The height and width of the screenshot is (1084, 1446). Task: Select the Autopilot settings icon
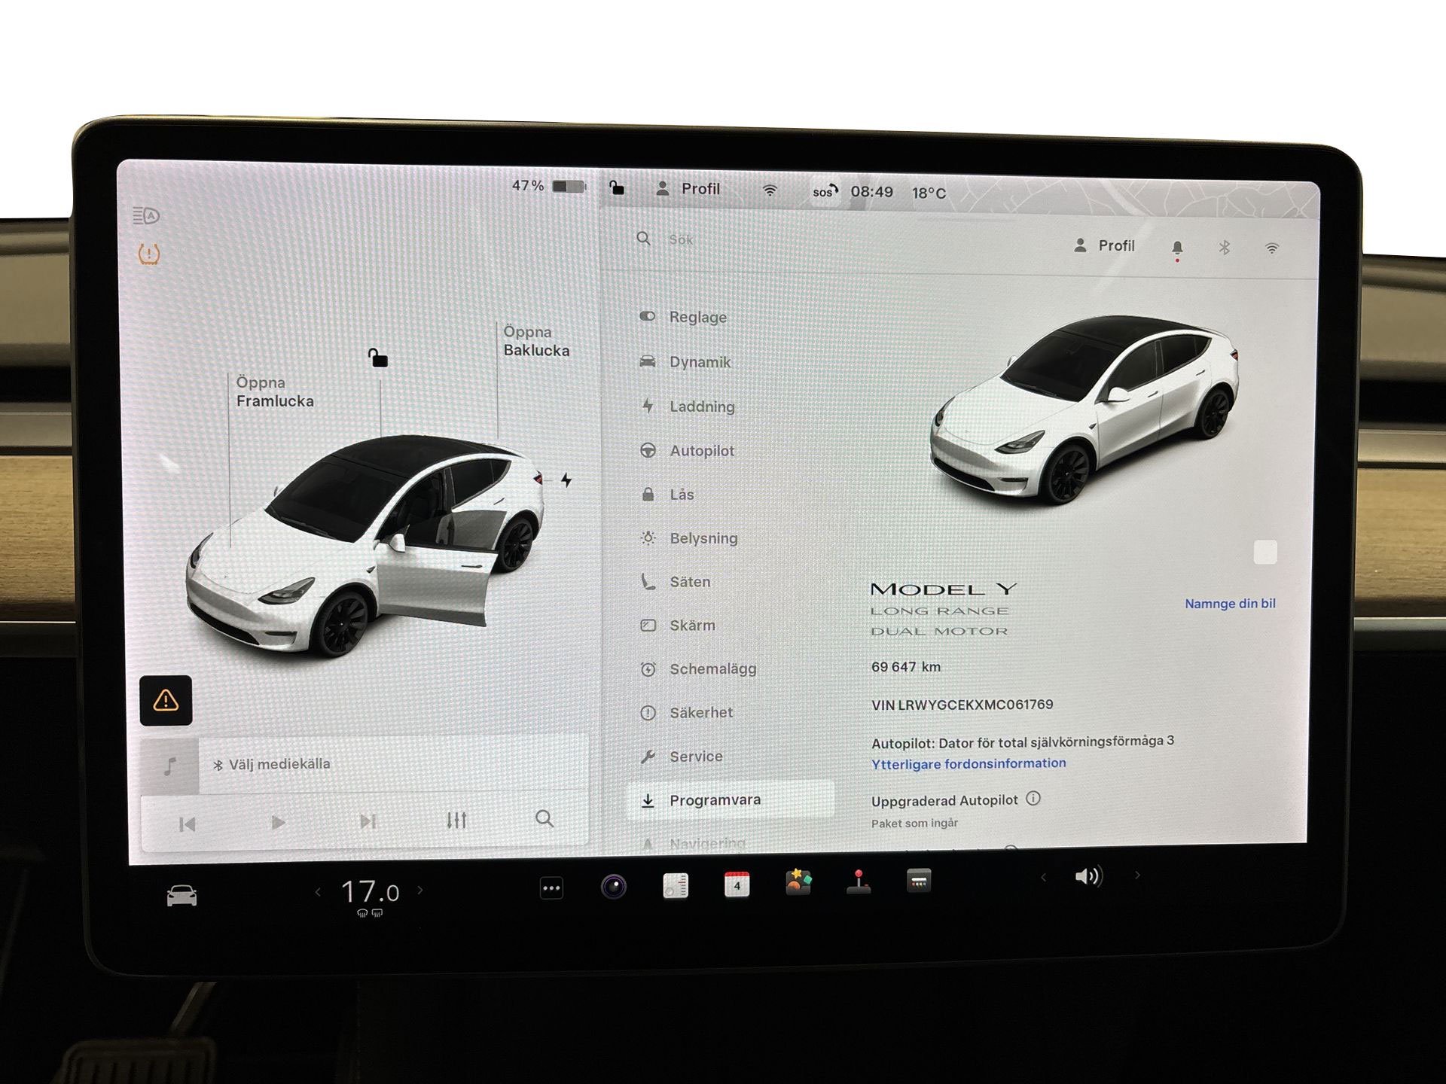(648, 450)
